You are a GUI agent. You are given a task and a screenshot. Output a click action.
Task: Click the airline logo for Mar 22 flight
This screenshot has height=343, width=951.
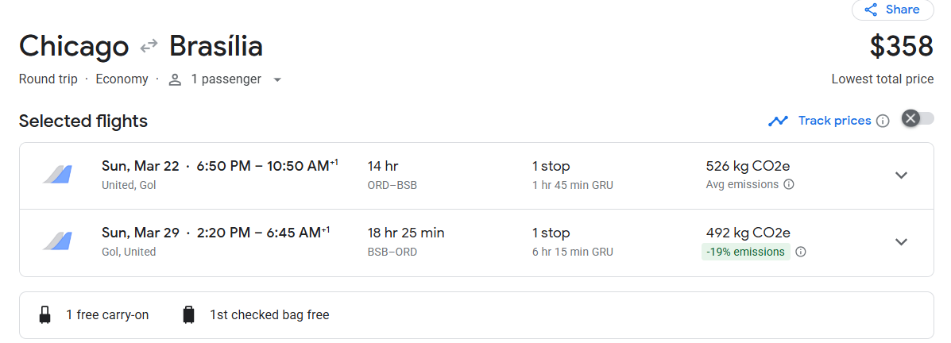(x=57, y=175)
